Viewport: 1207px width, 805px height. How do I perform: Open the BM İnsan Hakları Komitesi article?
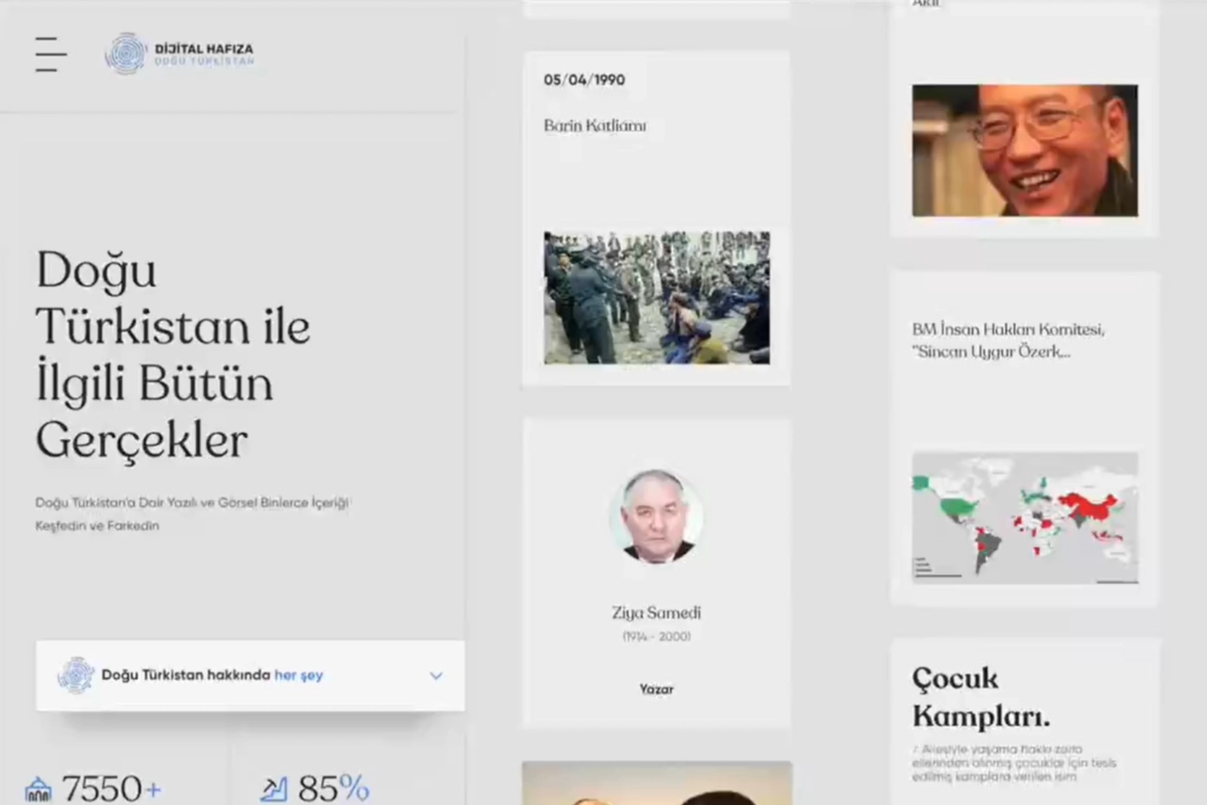tap(1008, 340)
